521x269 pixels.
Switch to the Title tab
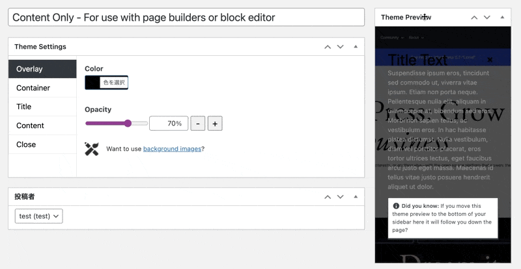click(x=42, y=107)
